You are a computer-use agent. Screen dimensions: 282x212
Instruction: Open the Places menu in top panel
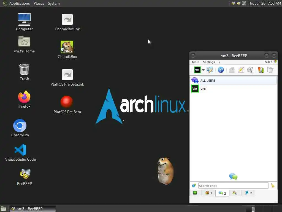pos(39,3)
